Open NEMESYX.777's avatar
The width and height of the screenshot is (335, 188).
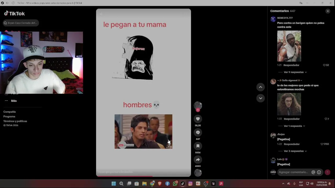(273, 19)
